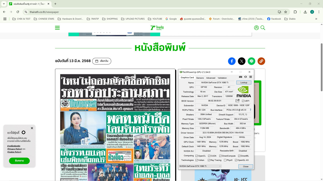Open a new Chrome tab
Viewport: 323px width, 181px height.
click(x=55, y=4)
